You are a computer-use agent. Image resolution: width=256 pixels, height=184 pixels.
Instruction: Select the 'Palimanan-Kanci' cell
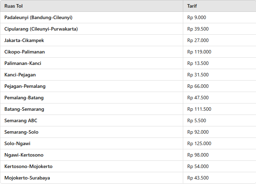click(92, 63)
